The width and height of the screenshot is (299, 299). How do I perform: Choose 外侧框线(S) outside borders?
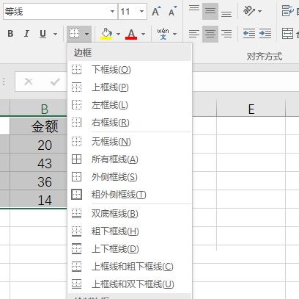point(130,177)
